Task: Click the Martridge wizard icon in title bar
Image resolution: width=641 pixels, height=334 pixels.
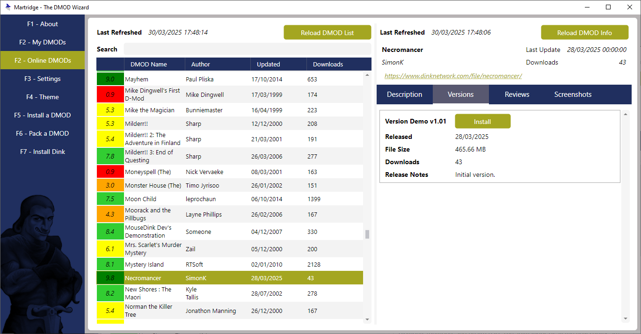Action: pos(8,7)
